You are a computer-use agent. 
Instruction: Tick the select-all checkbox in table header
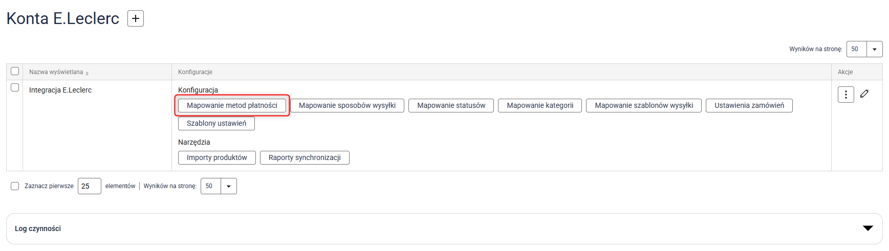pos(15,71)
